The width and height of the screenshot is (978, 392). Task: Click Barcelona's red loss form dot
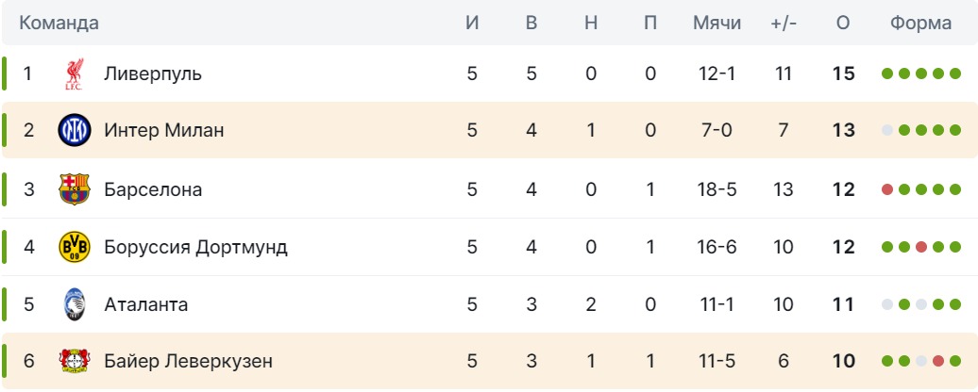coord(887,189)
